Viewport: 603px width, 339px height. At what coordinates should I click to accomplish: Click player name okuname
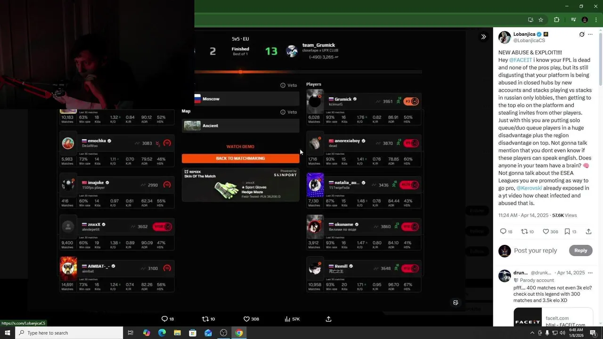[344, 225]
